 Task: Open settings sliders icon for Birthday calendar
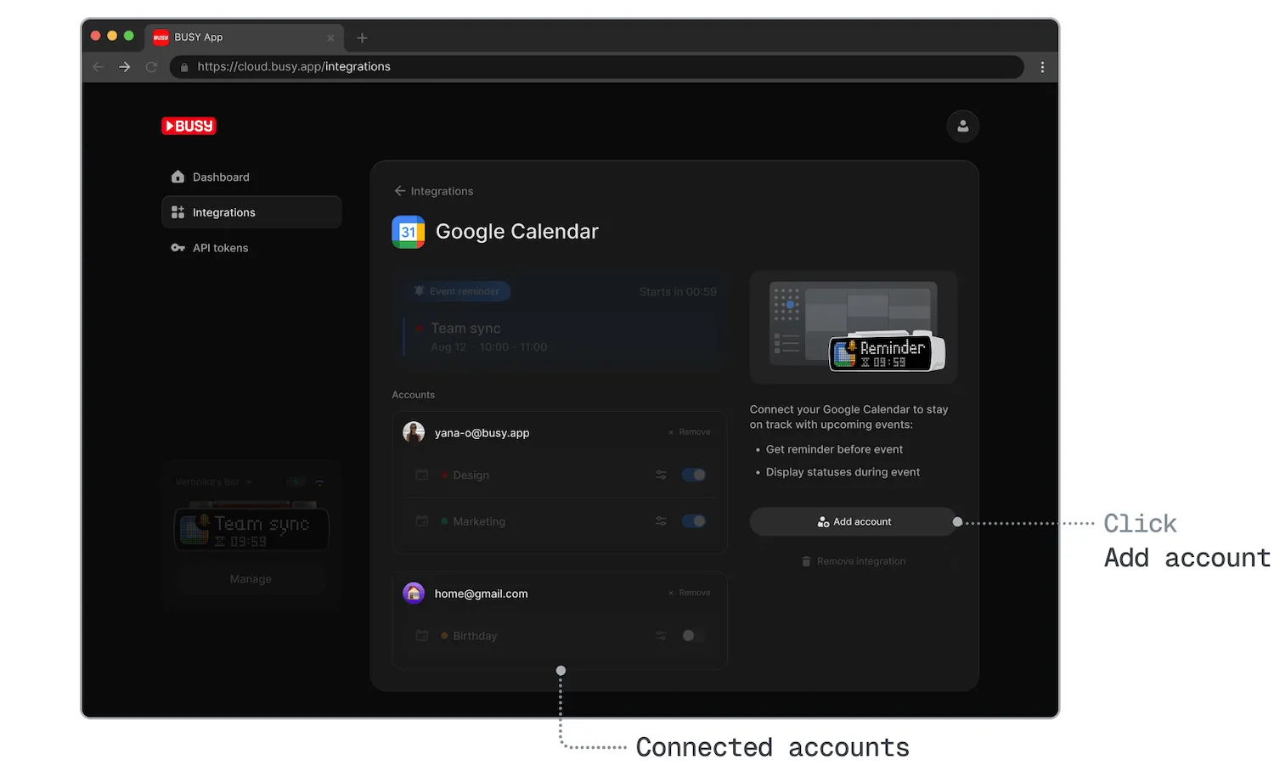point(661,635)
